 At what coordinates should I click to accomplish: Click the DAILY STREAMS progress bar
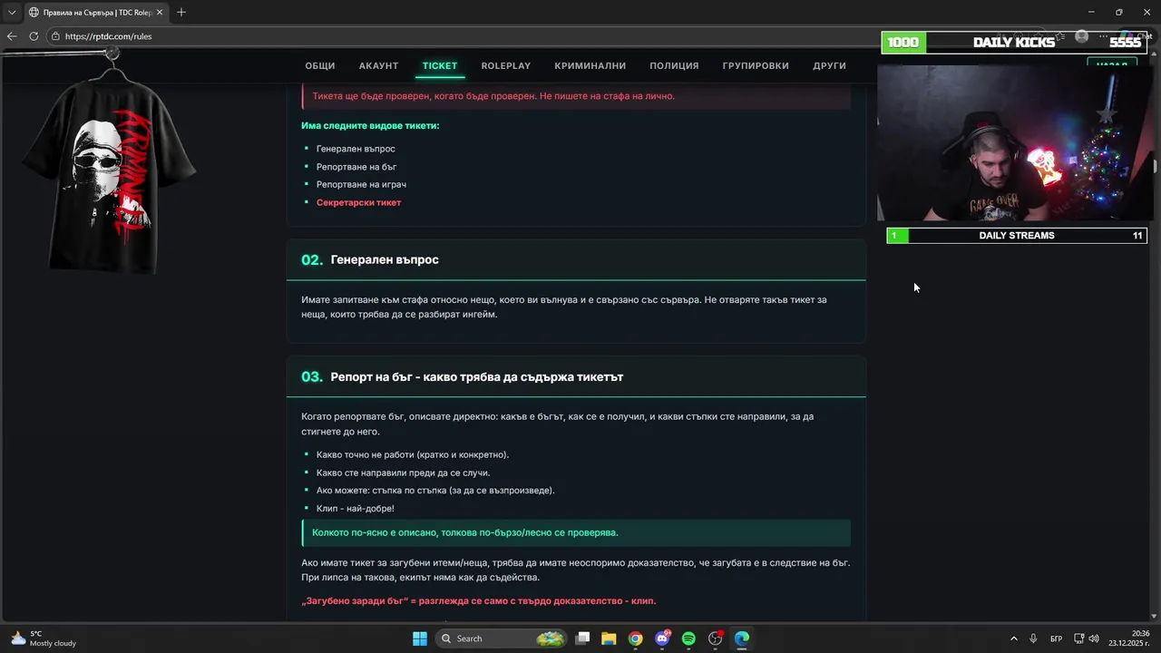1017,236
